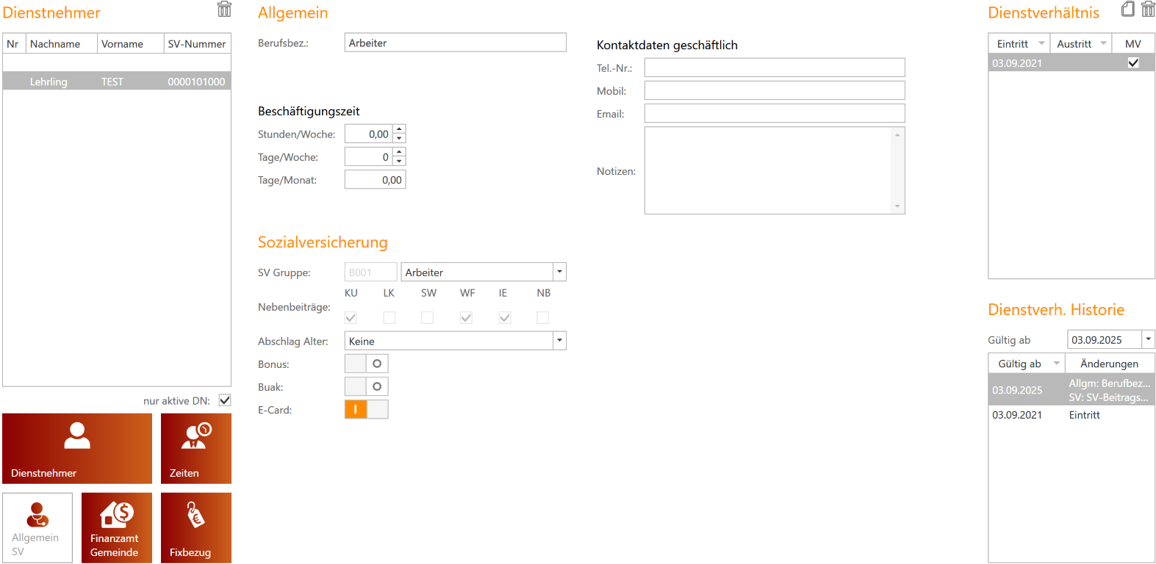Turn off the E-Card switch
Viewport: 1156px width, 564px height.
[x=366, y=410]
